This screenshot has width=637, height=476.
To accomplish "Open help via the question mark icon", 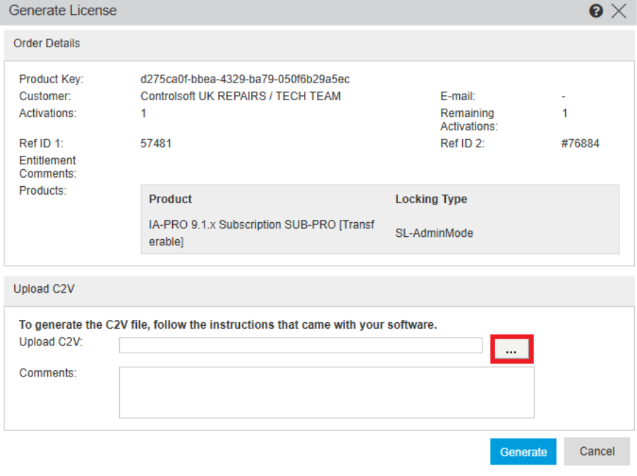I will [595, 11].
